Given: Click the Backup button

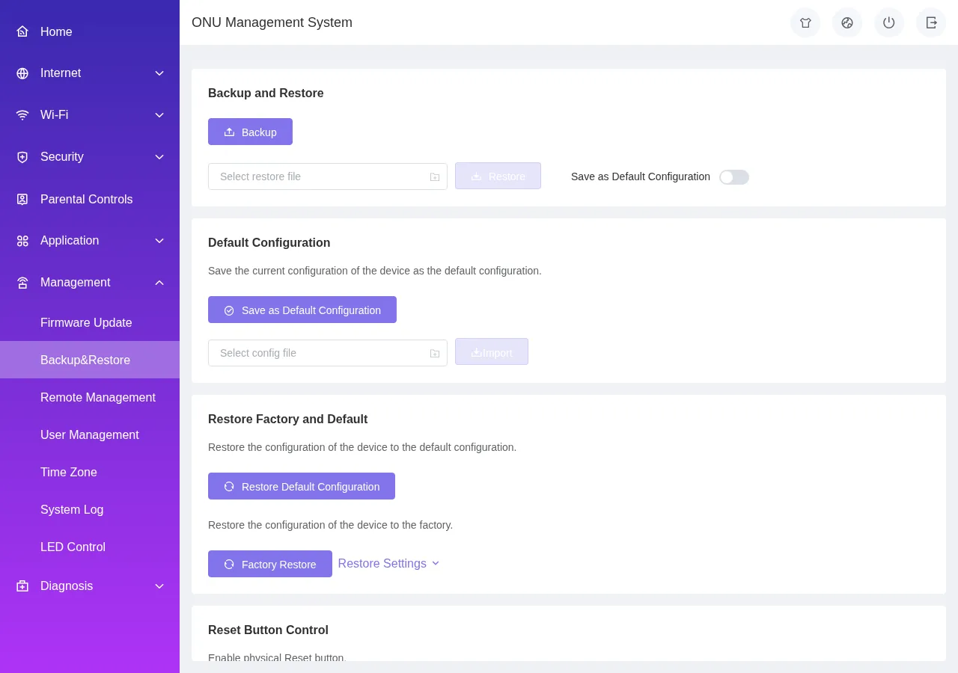Looking at the screenshot, I should pos(250,132).
